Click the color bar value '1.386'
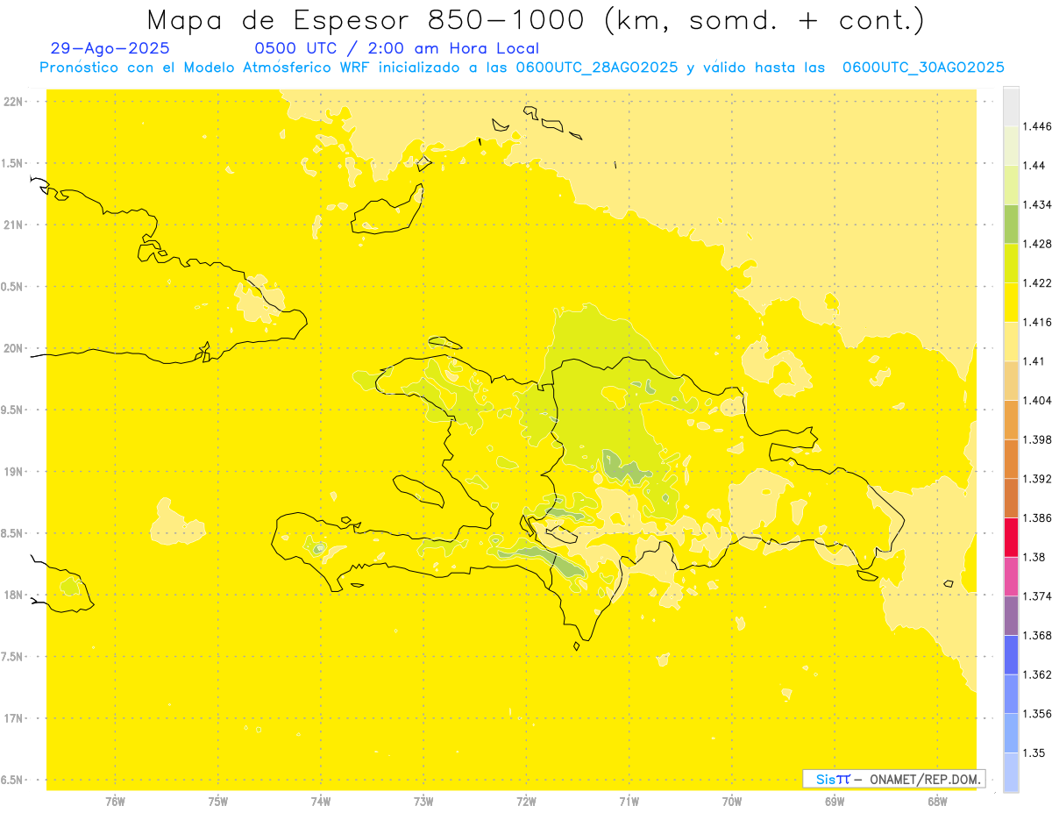1052x813 pixels. [x=1039, y=517]
